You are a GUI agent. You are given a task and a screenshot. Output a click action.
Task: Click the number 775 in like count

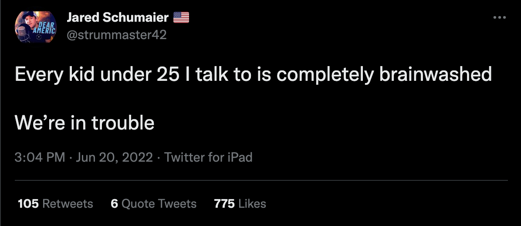(224, 203)
